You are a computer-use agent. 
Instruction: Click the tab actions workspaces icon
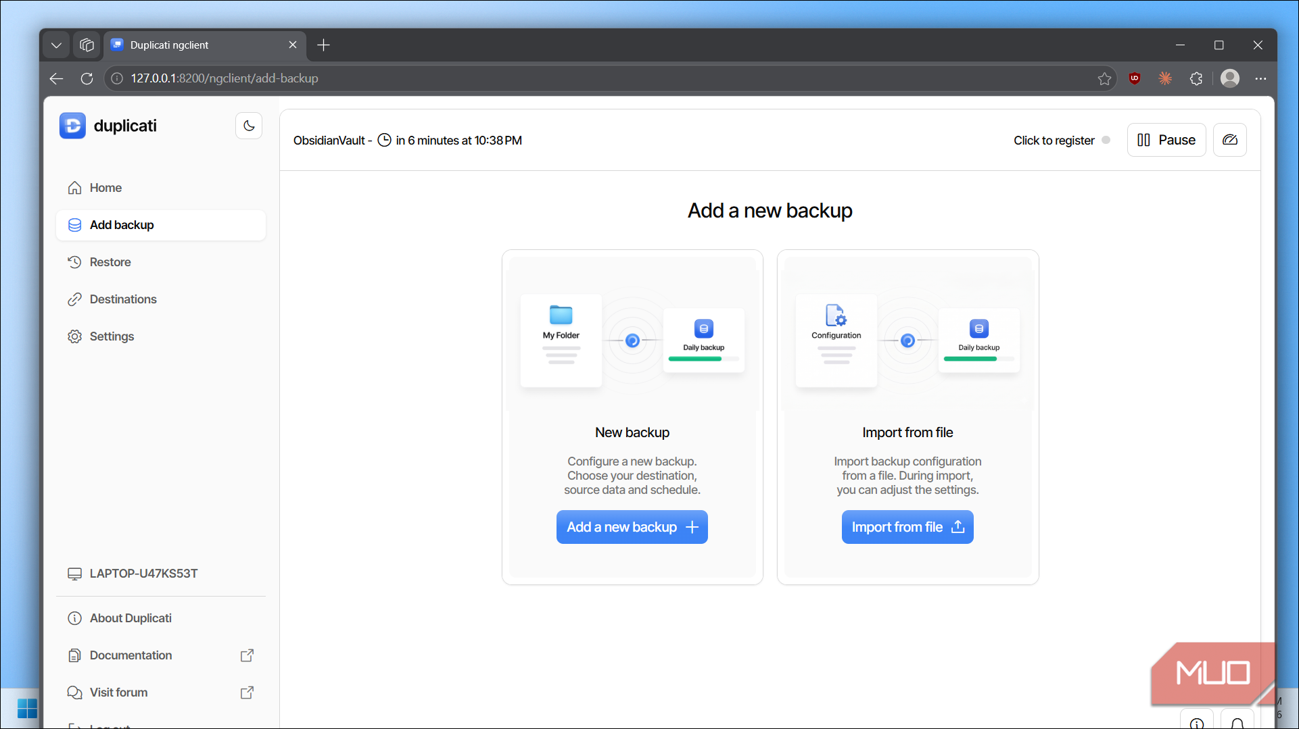coord(87,45)
